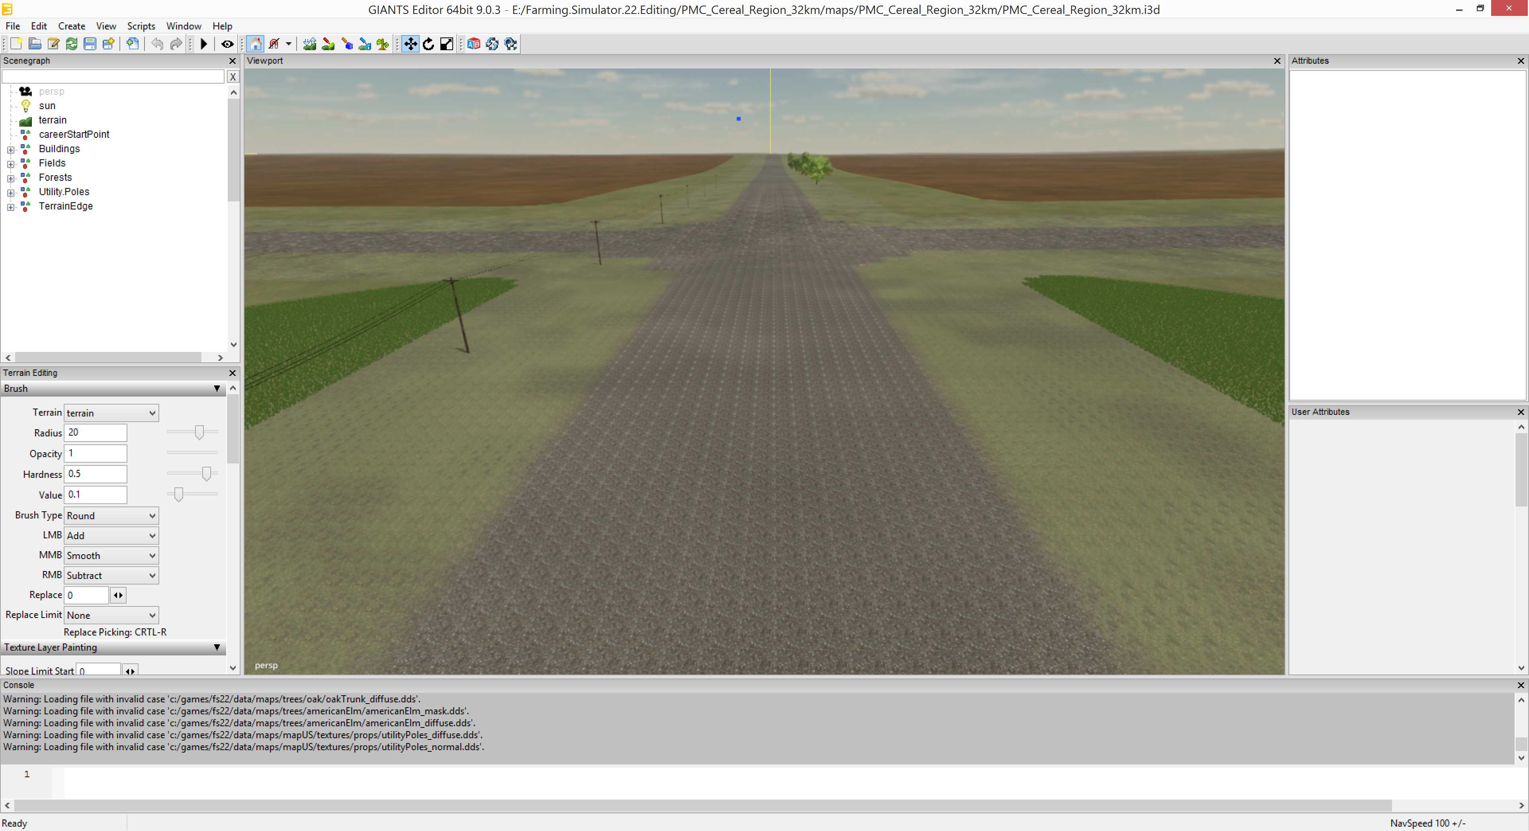Screen dimensions: 1529x831
Task: Toggle the home camera navigation button
Action: click(x=255, y=44)
